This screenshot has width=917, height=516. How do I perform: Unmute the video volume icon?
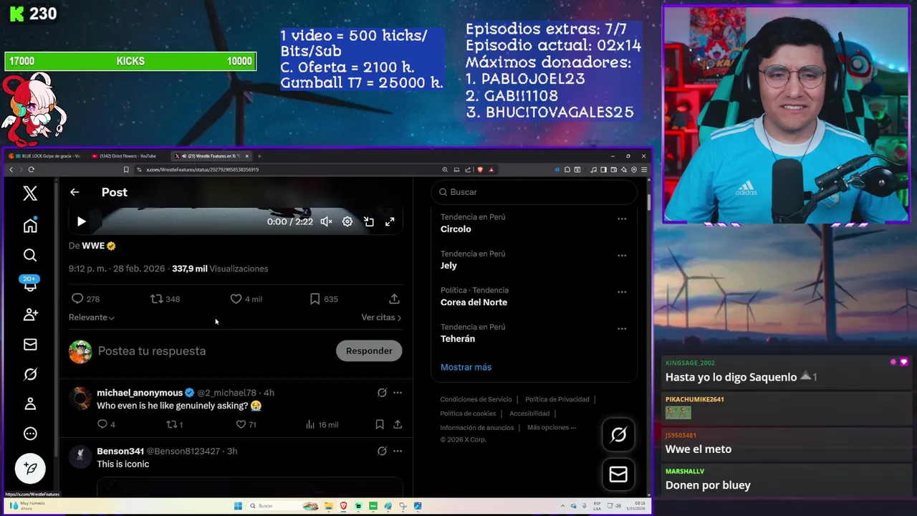[326, 222]
